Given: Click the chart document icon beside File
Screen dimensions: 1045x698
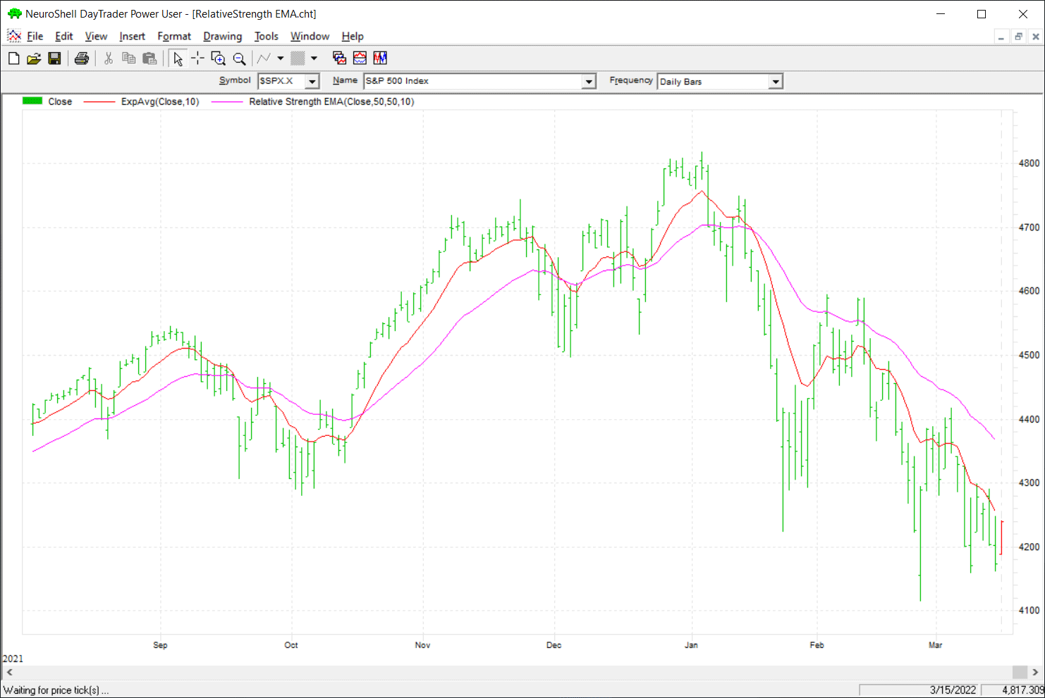Looking at the screenshot, I should 14,36.
